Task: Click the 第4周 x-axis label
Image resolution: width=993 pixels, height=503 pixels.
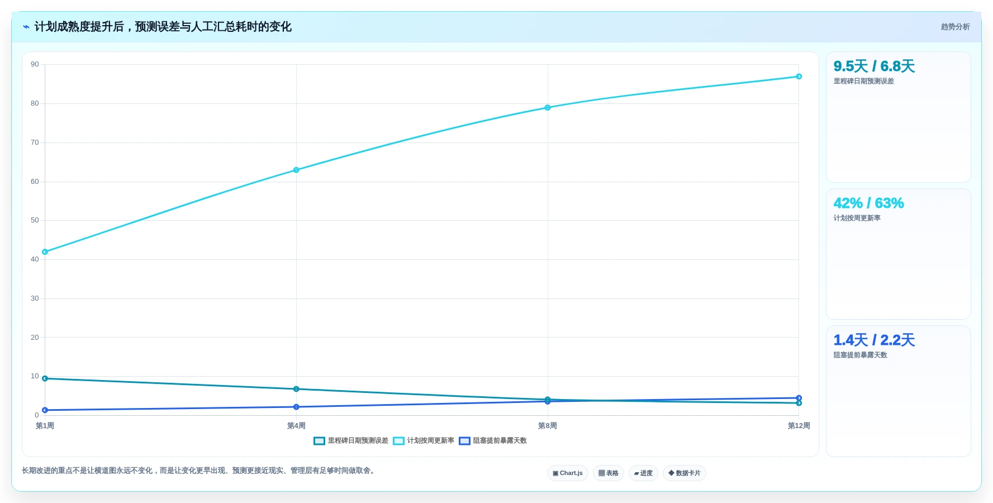Action: pyautogui.click(x=296, y=426)
